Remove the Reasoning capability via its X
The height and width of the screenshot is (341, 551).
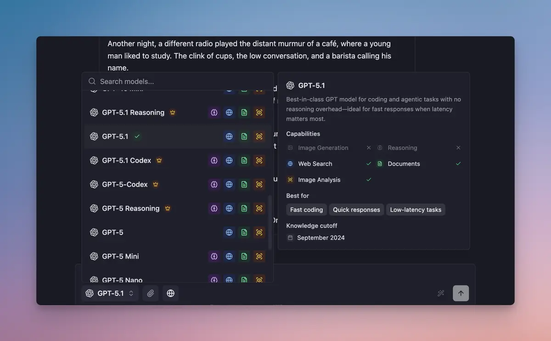click(458, 148)
